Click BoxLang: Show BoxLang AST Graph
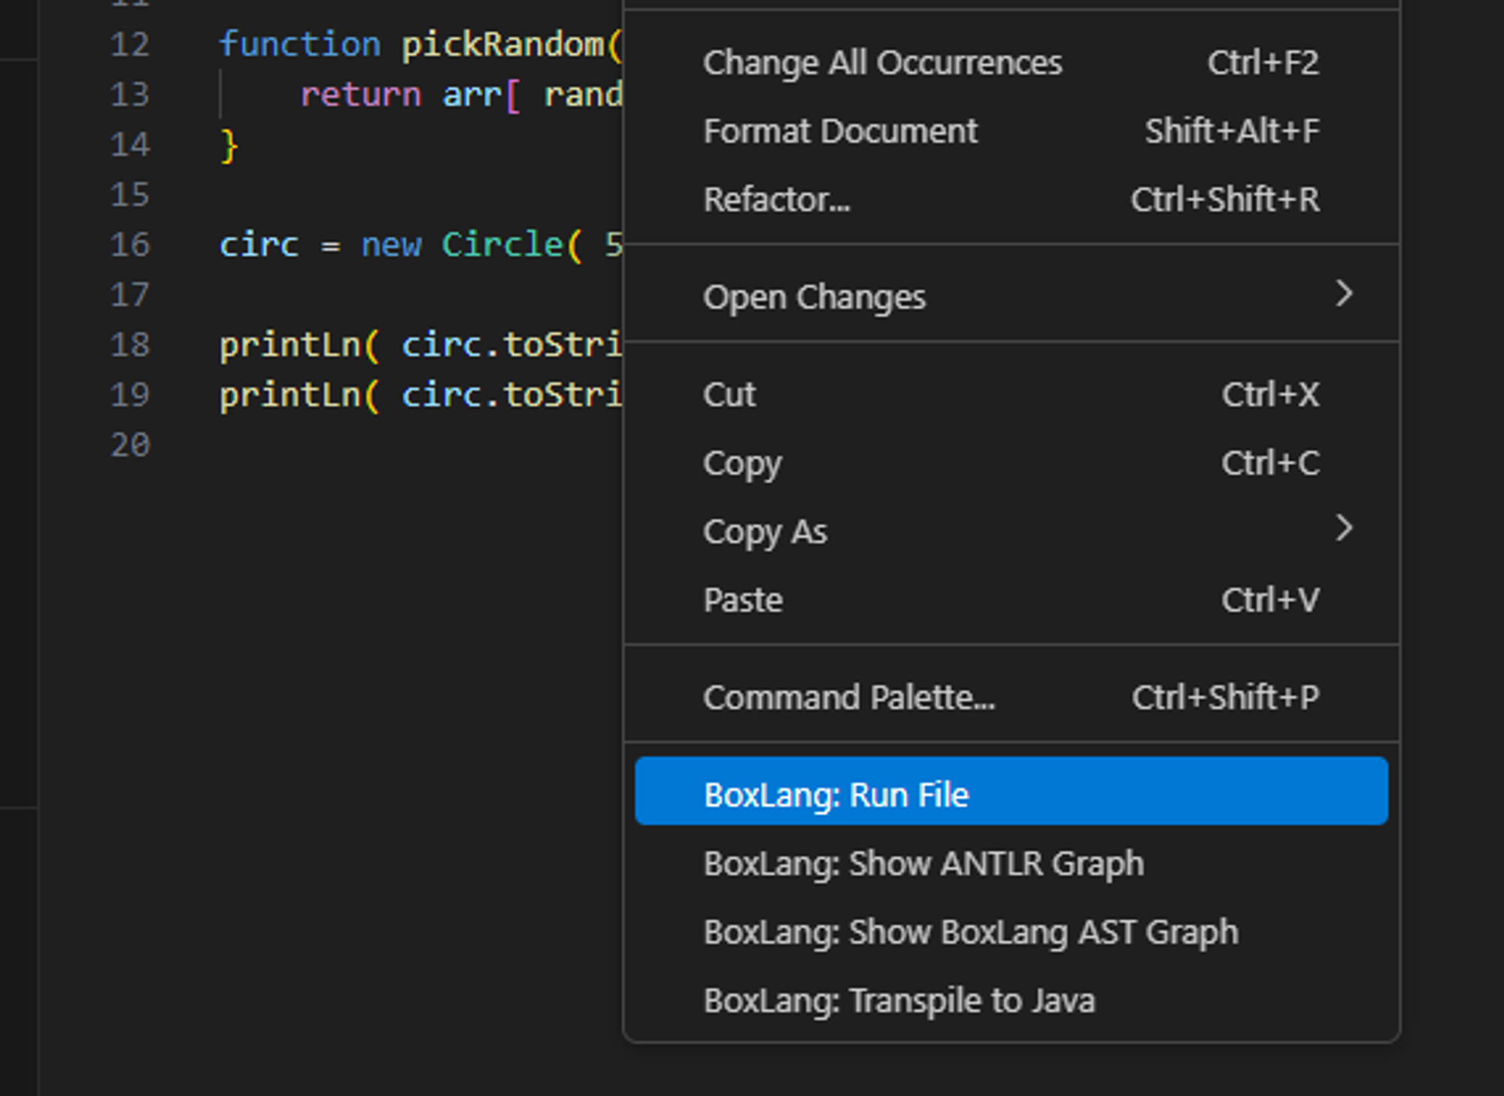This screenshot has height=1096, width=1504. tap(970, 931)
